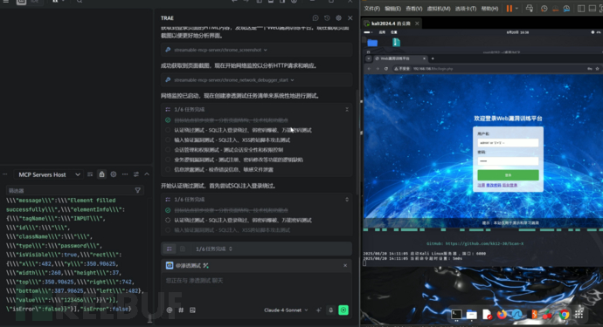Toggle first completed task check circle
Image resolution: width=603 pixels, height=327 pixels.
click(x=168, y=120)
